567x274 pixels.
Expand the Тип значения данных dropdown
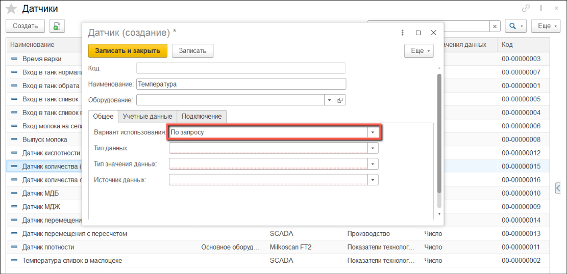click(373, 164)
